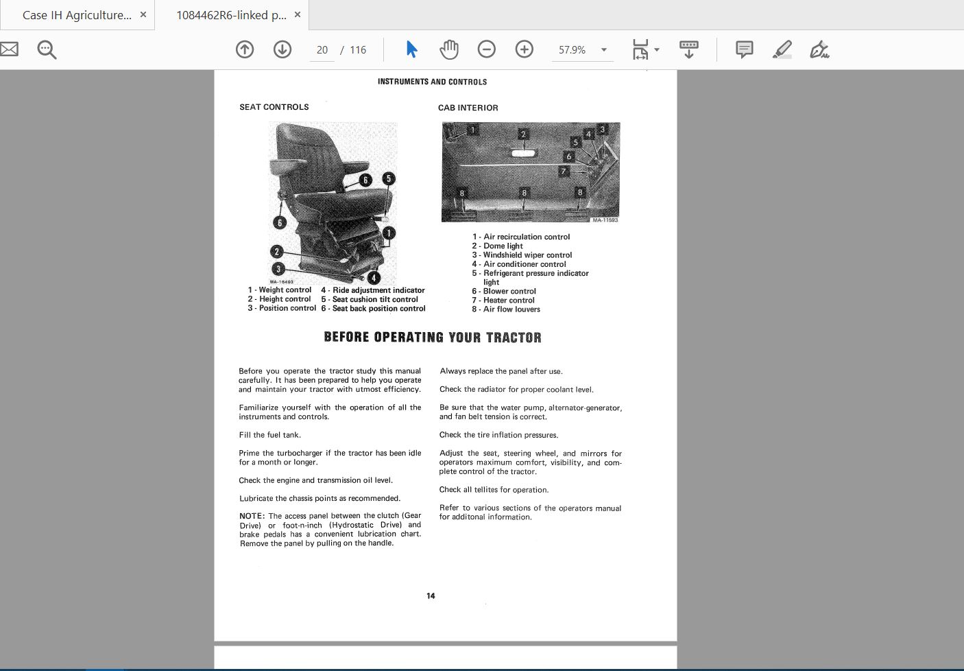Expand the page fit options arrow
The width and height of the screenshot is (964, 671).
tap(657, 49)
